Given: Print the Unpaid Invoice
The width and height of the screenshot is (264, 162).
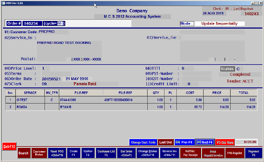Looking at the screenshot, I should tap(213, 153).
